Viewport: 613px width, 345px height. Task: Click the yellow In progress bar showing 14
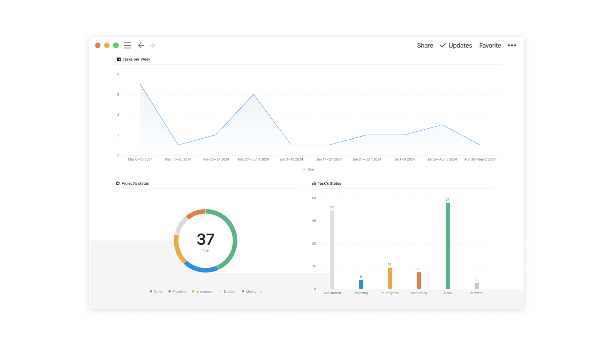(x=390, y=278)
